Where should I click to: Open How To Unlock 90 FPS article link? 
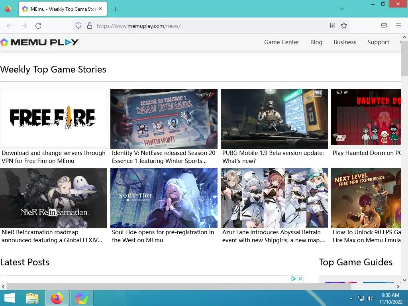pos(367,236)
